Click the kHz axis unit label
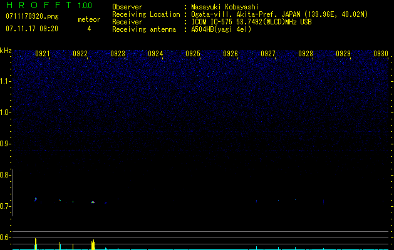The width and height of the screenshot is (394, 250). (x=6, y=51)
